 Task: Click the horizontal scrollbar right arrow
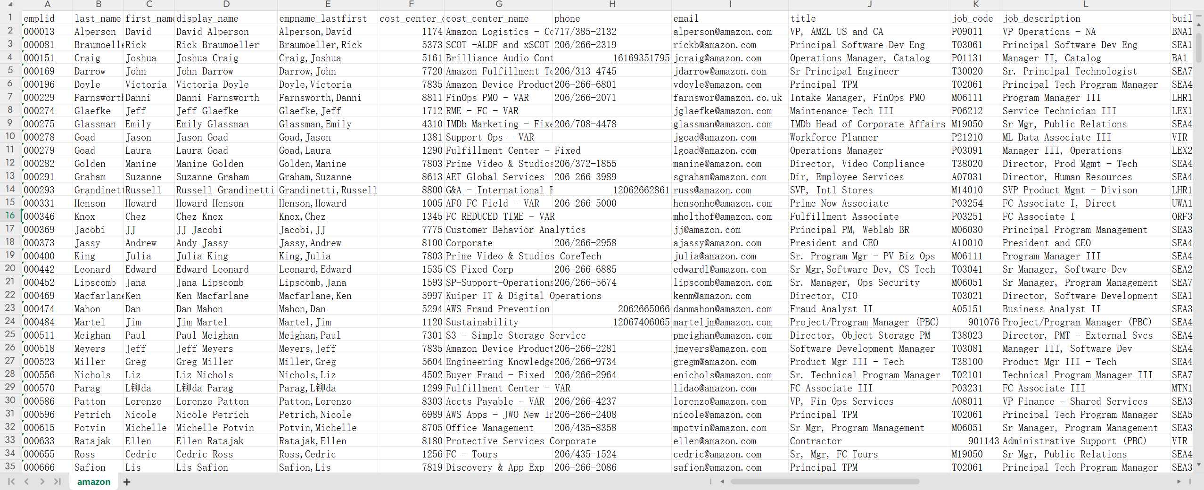1179,482
